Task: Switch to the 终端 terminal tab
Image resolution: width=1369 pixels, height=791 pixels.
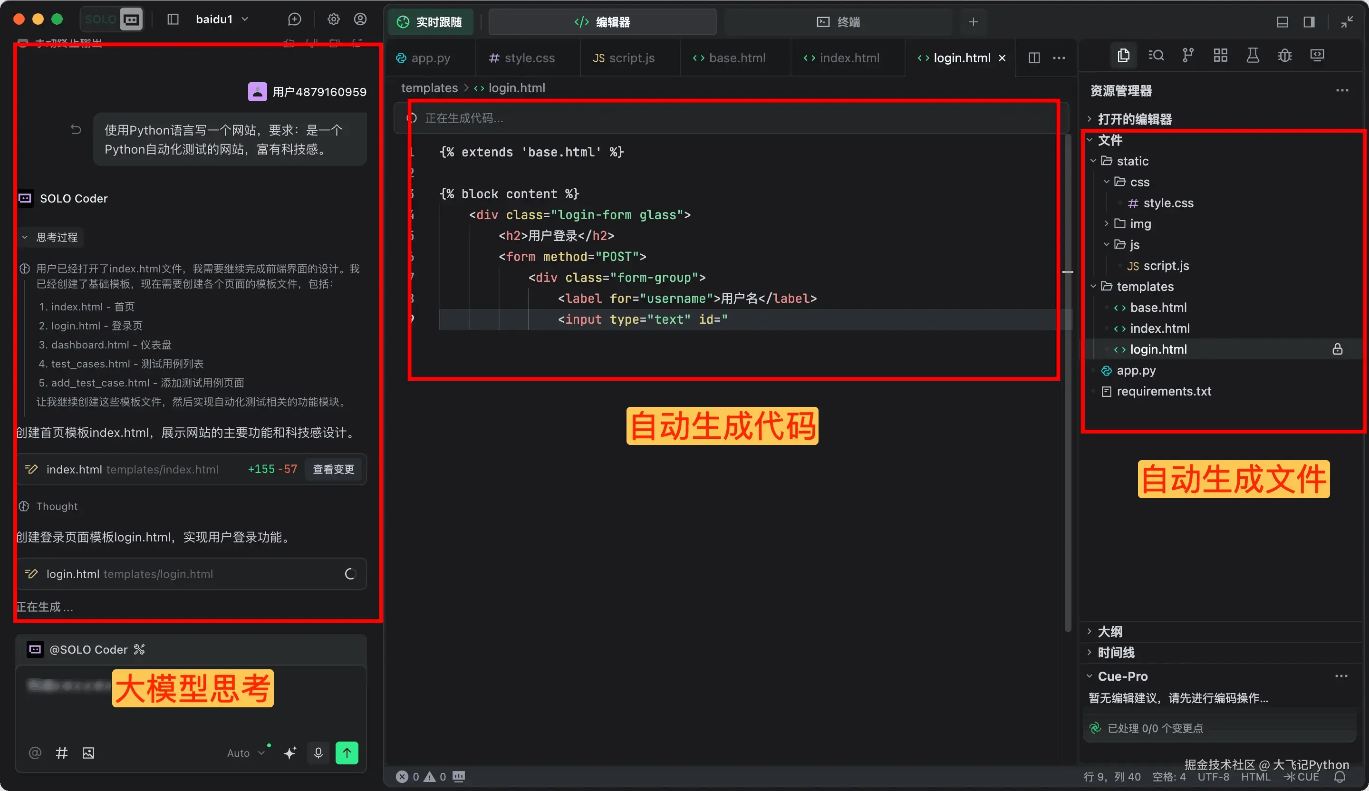Action: pos(838,22)
